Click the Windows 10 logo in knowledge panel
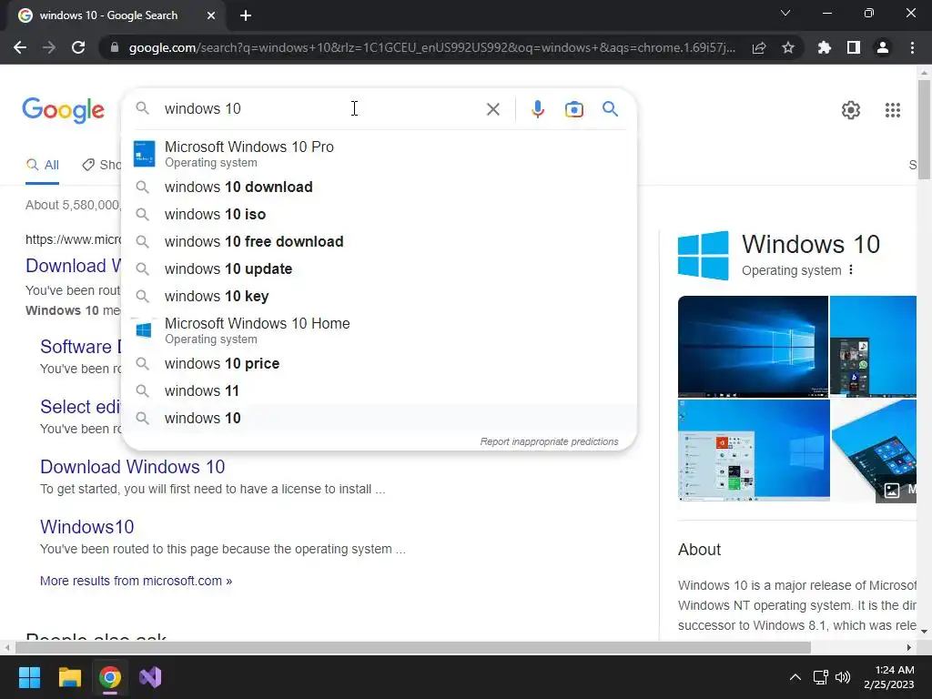 point(704,256)
